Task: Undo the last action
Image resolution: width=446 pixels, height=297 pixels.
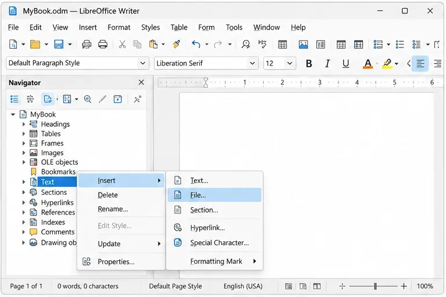Action: pyautogui.click(x=196, y=45)
